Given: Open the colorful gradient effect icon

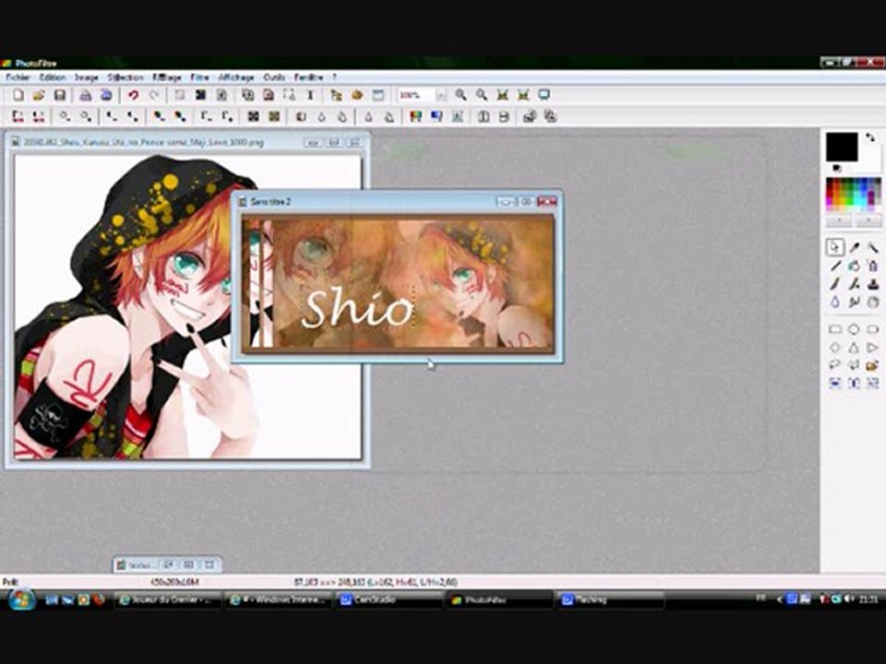Looking at the screenshot, I should coord(416,116).
